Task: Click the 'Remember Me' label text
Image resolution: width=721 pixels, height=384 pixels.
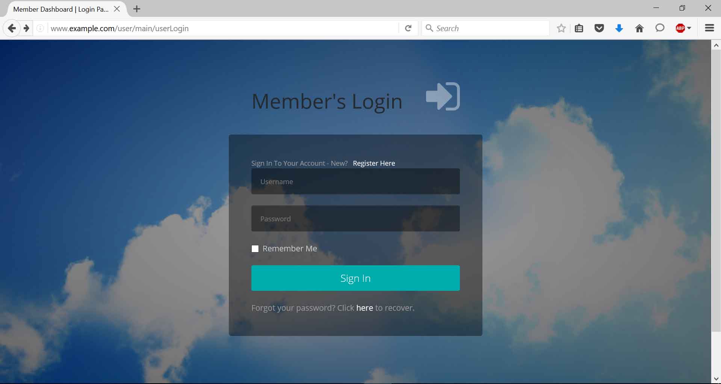Action: tap(290, 249)
